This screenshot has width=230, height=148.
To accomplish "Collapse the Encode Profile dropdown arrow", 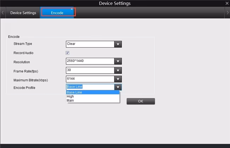I will pyautogui.click(x=118, y=87).
